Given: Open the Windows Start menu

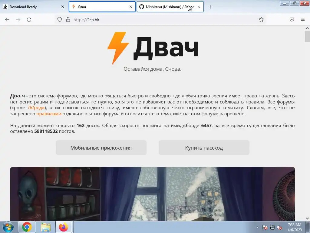Looking at the screenshot, I should [x=8, y=227].
